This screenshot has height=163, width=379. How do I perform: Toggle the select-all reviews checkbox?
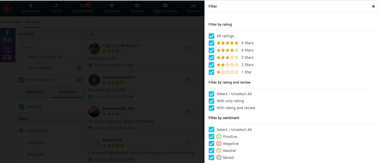point(194,34)
